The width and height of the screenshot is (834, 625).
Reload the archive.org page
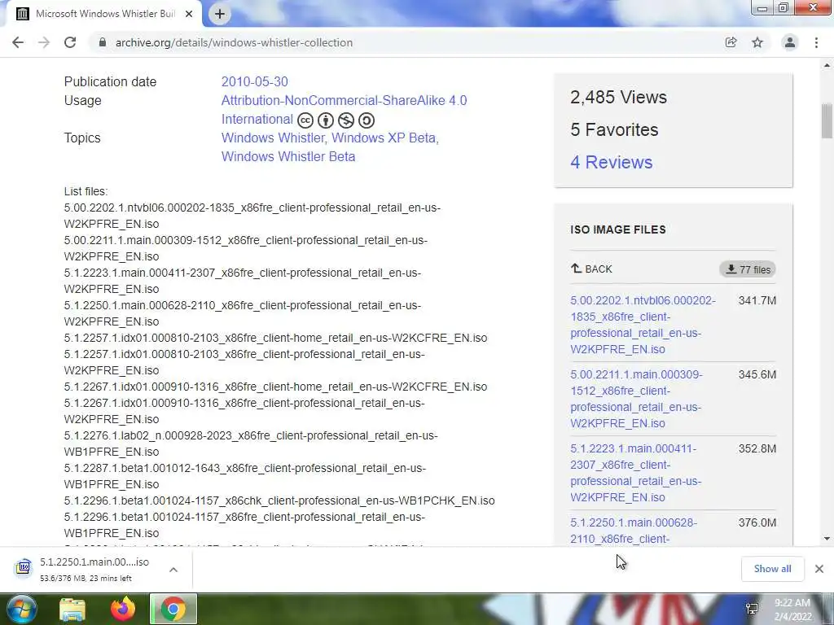click(x=70, y=42)
